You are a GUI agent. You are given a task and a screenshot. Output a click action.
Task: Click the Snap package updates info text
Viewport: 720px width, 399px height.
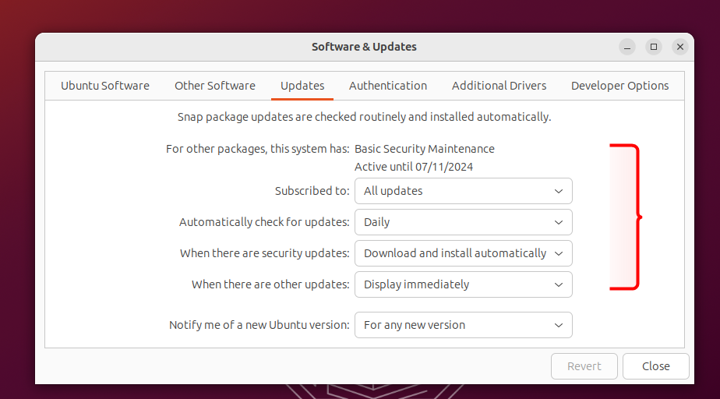point(364,117)
